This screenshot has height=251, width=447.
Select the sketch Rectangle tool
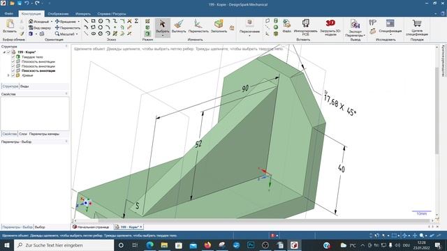(x=93, y=21)
